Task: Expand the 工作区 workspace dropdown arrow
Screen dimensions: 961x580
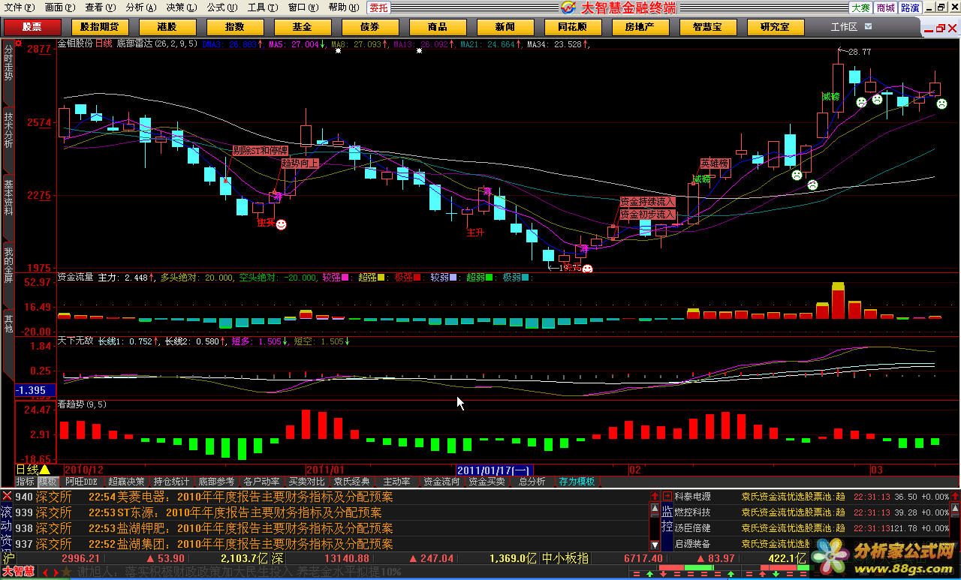Action: [x=869, y=26]
